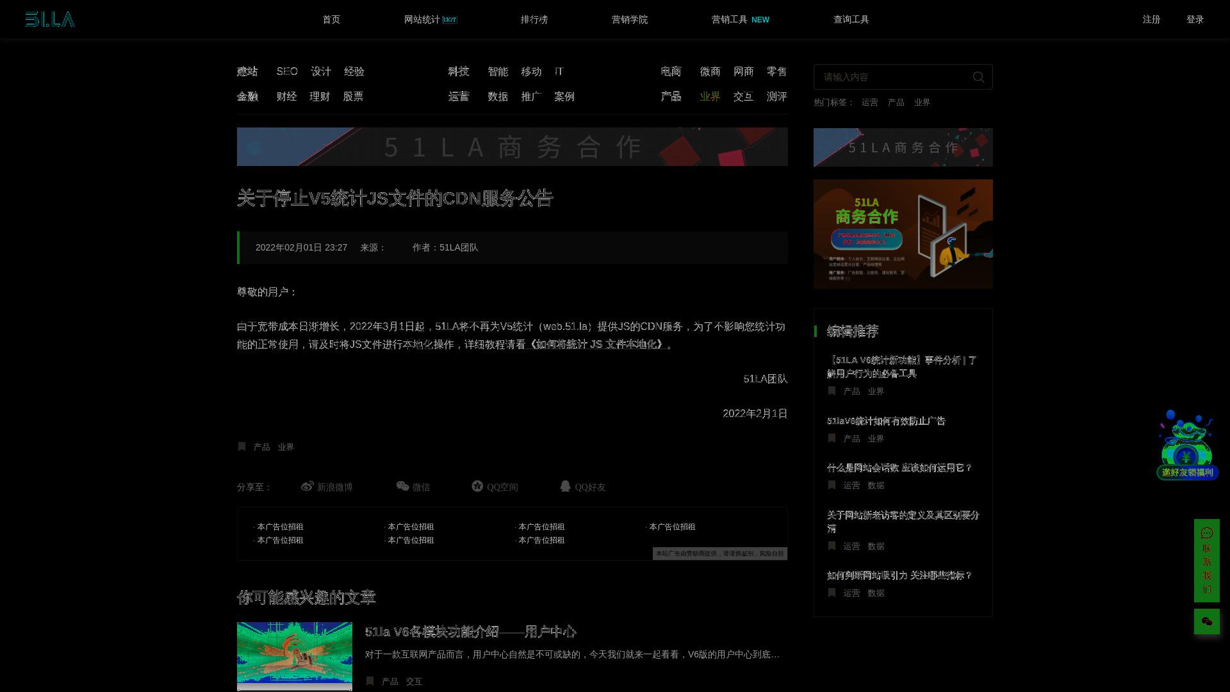Select the 设计 category
Image resolution: width=1230 pixels, height=692 pixels.
321,71
